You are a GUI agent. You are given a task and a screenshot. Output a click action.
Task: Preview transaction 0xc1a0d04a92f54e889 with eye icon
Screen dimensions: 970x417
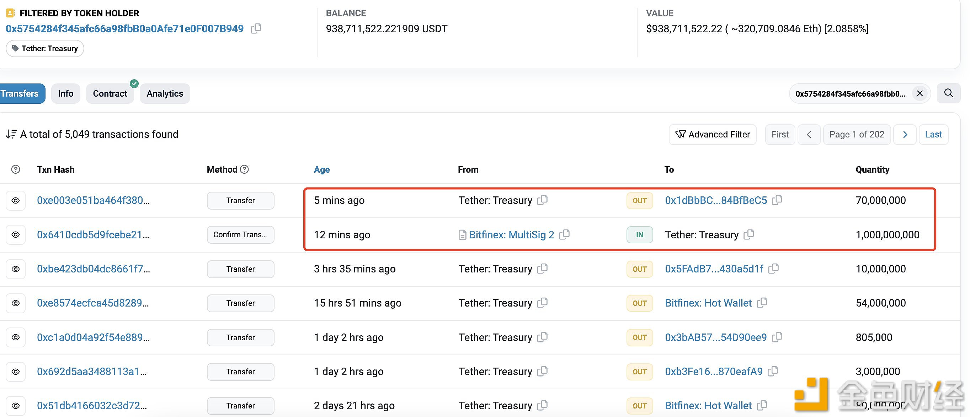point(15,337)
